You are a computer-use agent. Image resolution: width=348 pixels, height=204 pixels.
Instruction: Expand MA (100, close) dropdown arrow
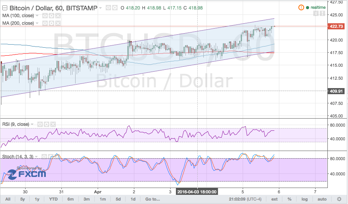[x=37, y=16]
